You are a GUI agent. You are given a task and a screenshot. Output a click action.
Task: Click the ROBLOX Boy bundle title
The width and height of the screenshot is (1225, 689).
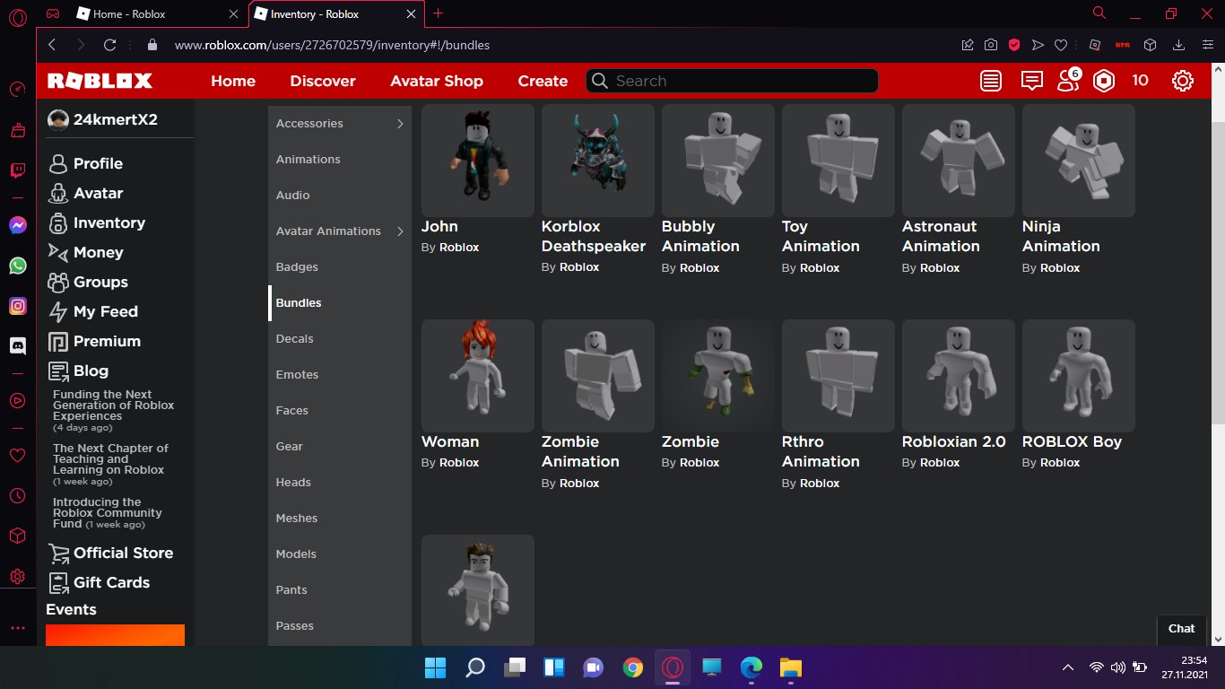1072,441
